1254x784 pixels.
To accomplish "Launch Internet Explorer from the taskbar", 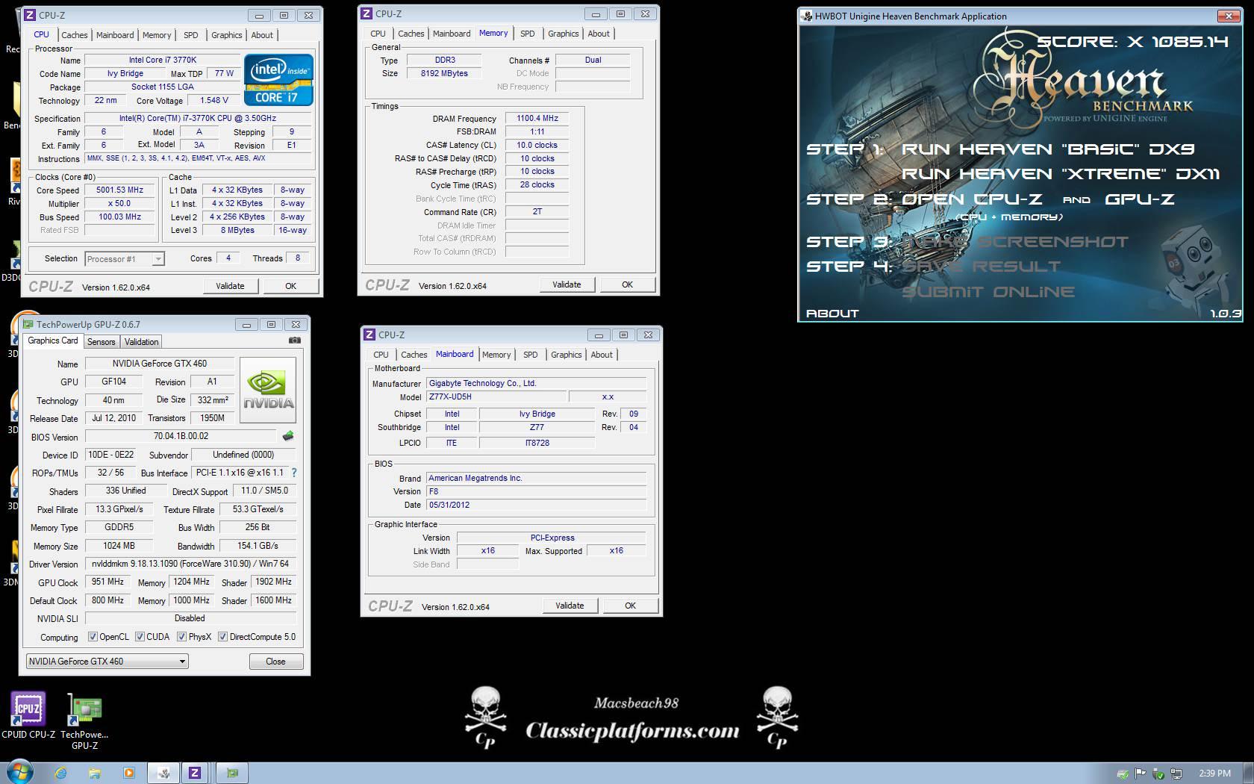I will [60, 773].
